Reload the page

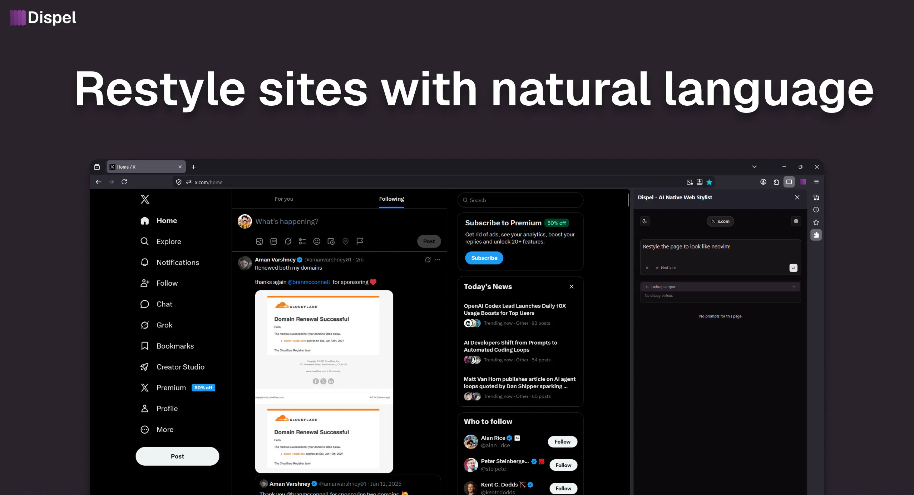pos(124,182)
